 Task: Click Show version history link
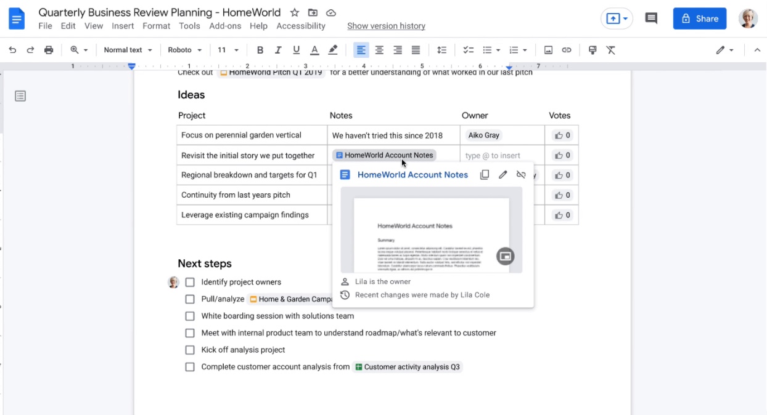pyautogui.click(x=386, y=26)
